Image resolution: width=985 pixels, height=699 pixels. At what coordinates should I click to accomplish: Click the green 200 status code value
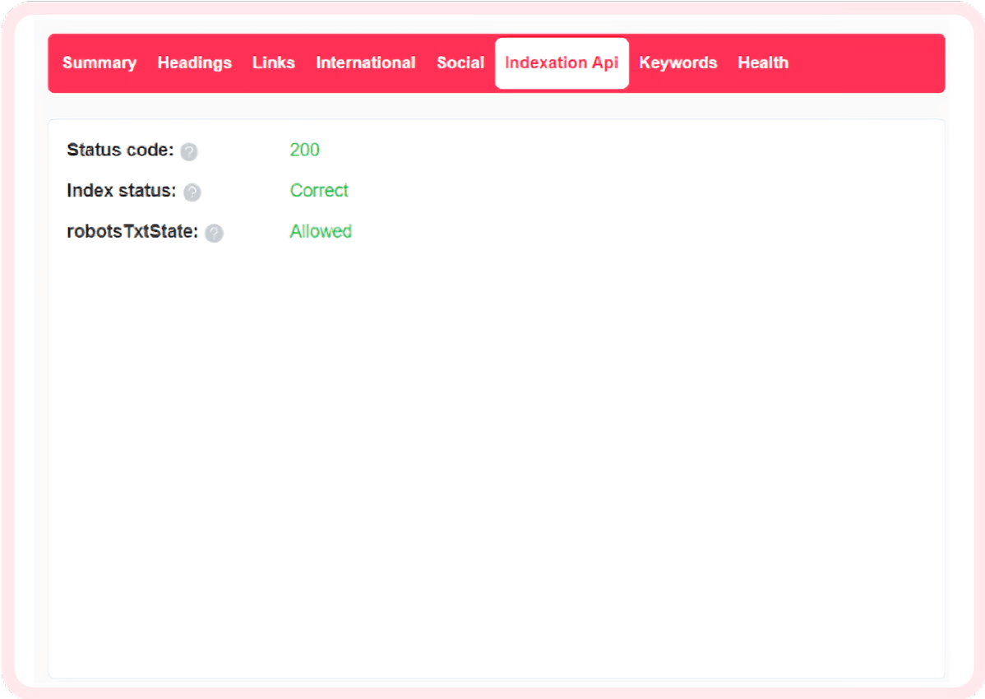pos(304,150)
